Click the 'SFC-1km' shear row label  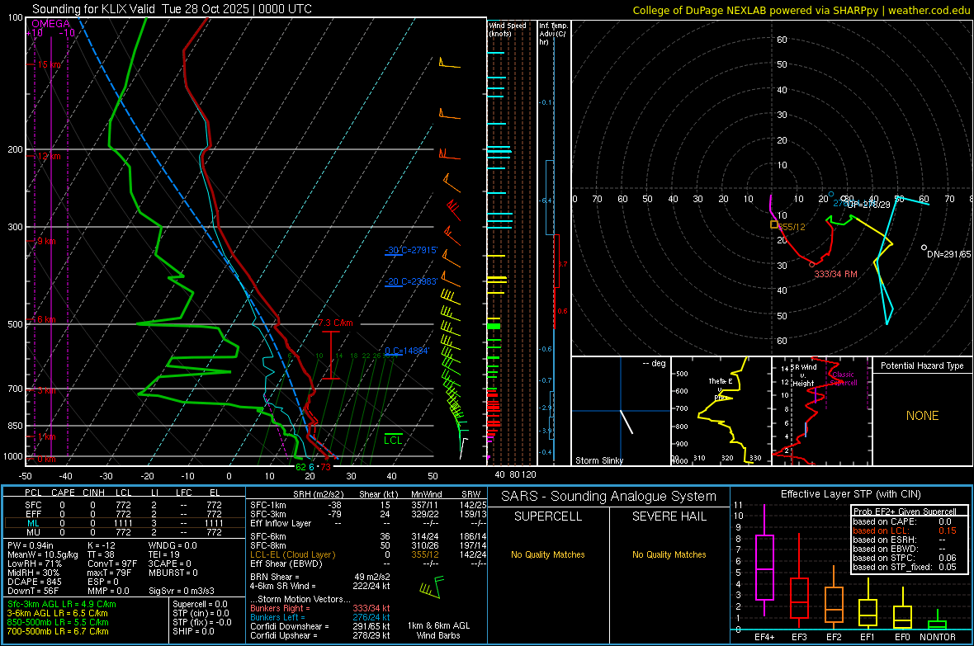[x=267, y=505]
